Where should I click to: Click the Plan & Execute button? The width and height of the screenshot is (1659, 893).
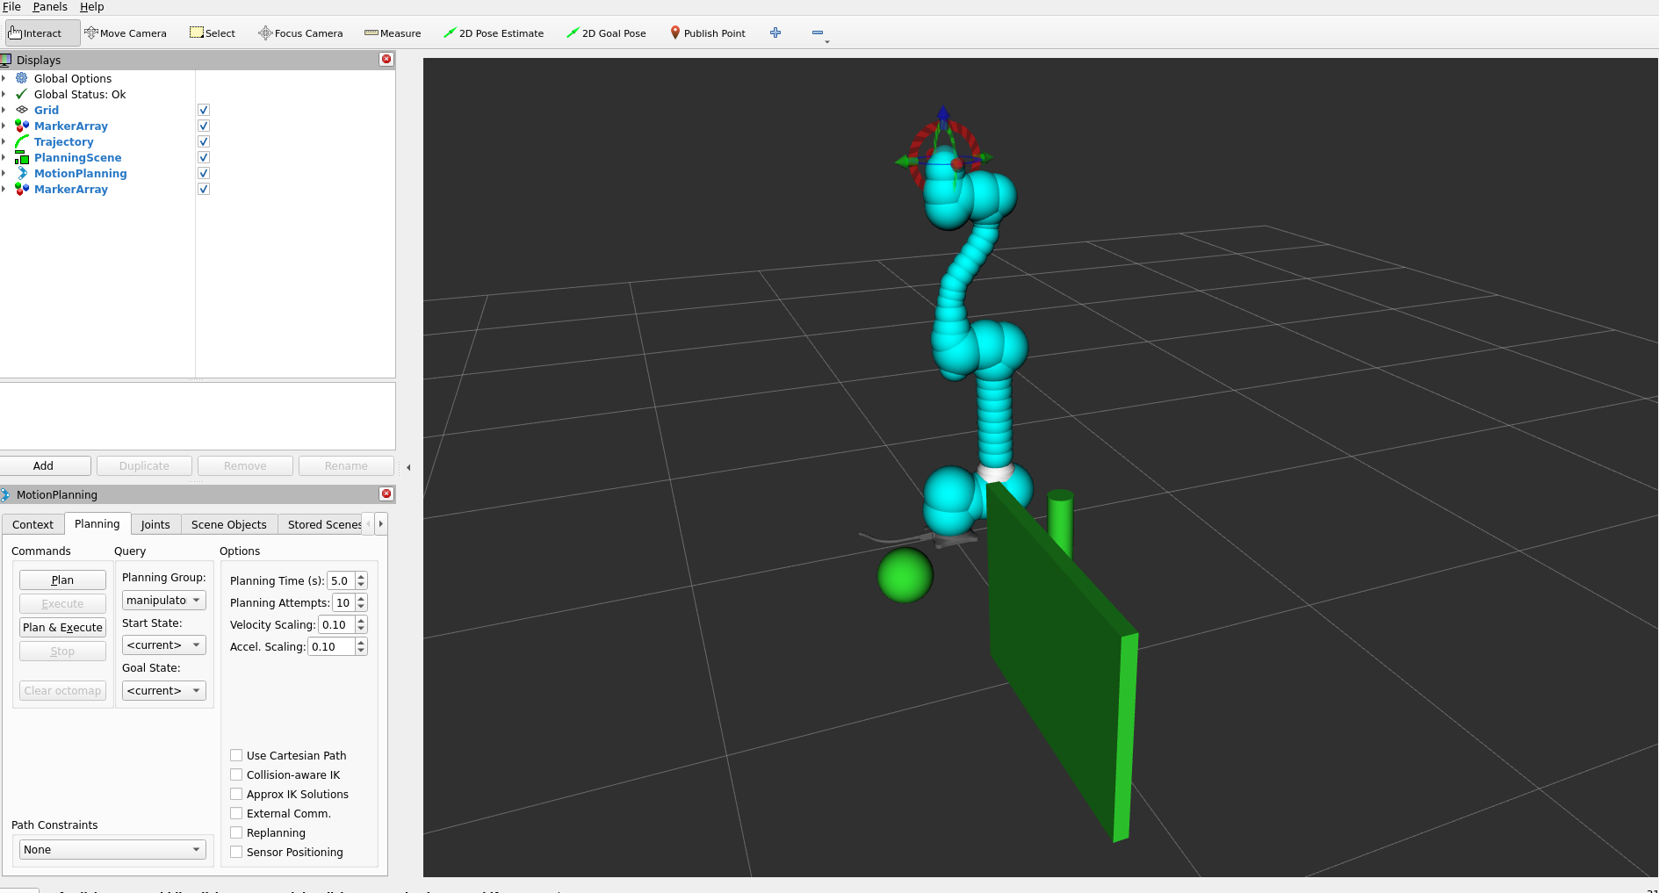pos(62,628)
